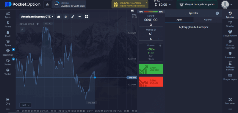Open indicators settings sliders icon
The image size is (238, 113).
tap(65, 17)
